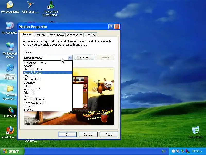Click the taskbar clock showing 04:33
This screenshot has height=155, width=206.
pyautogui.click(x=197, y=151)
